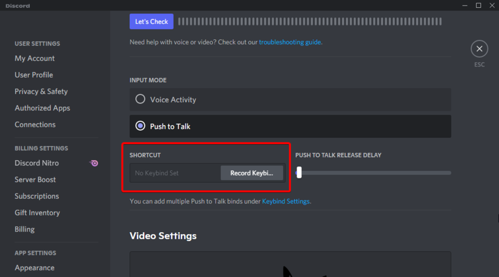Maximize the Discord window

pos(478,6)
